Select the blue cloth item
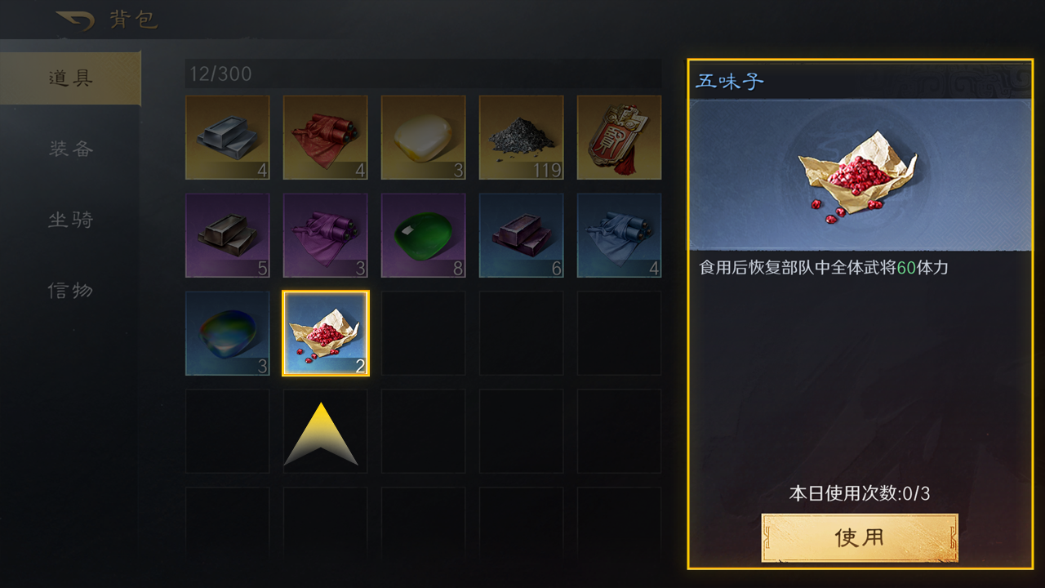 point(620,235)
